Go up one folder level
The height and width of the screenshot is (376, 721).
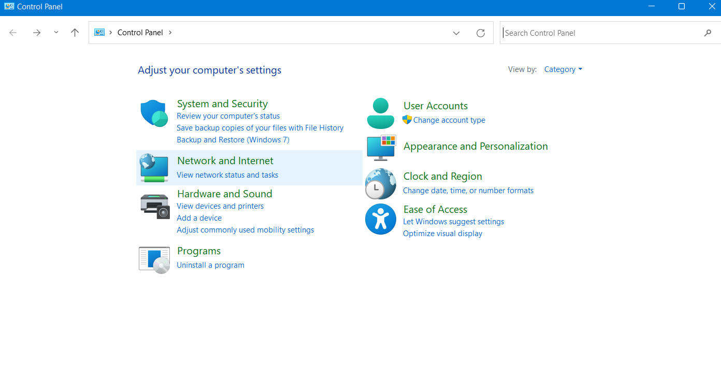coord(75,33)
